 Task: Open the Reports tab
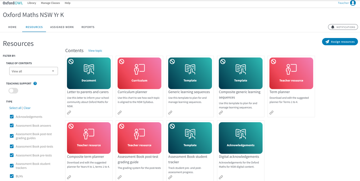point(88,27)
